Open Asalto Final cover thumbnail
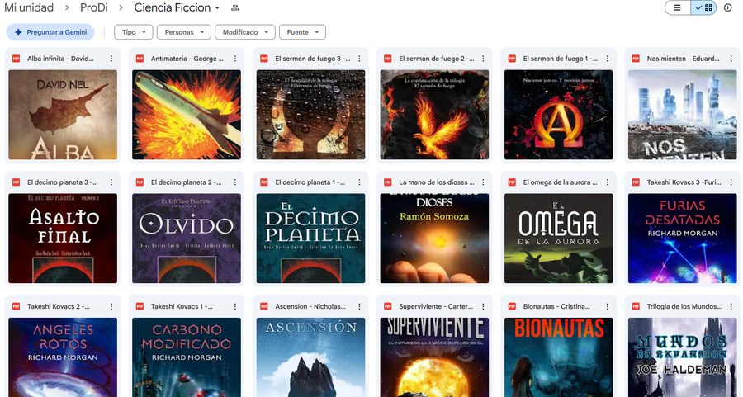 [63, 239]
